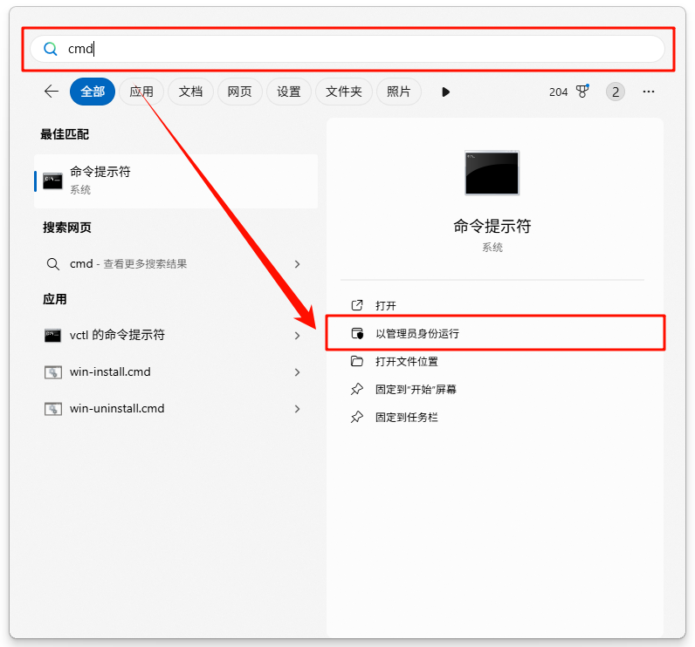Click into the search box containing cmd
The height and width of the screenshot is (647, 695).
coord(349,49)
